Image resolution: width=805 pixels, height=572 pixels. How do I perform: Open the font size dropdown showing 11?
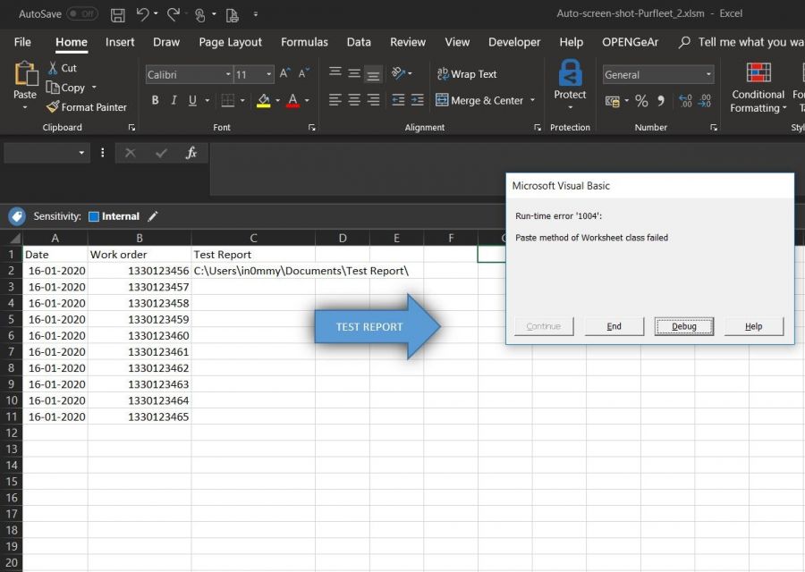point(268,74)
